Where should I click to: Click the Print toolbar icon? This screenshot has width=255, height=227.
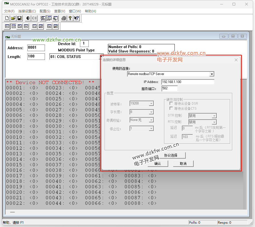[64, 18]
